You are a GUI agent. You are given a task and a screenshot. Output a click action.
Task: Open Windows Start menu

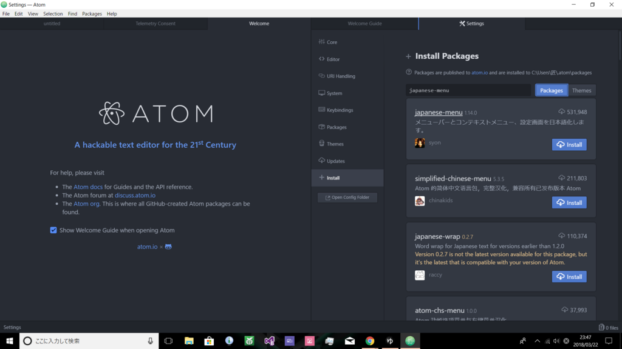pos(10,341)
